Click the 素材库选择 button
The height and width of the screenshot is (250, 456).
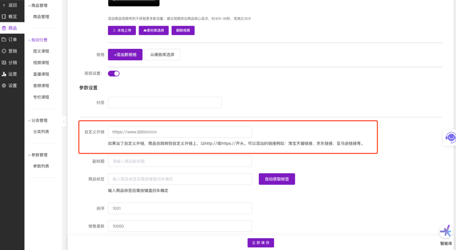click(154, 30)
